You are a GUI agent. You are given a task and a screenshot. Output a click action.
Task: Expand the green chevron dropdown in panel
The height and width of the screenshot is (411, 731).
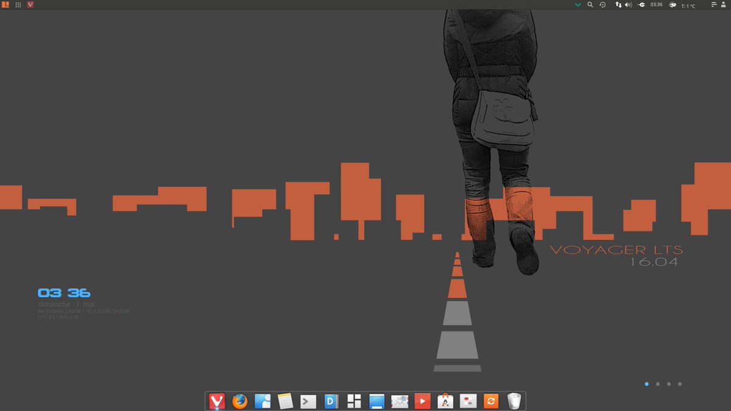point(578,5)
